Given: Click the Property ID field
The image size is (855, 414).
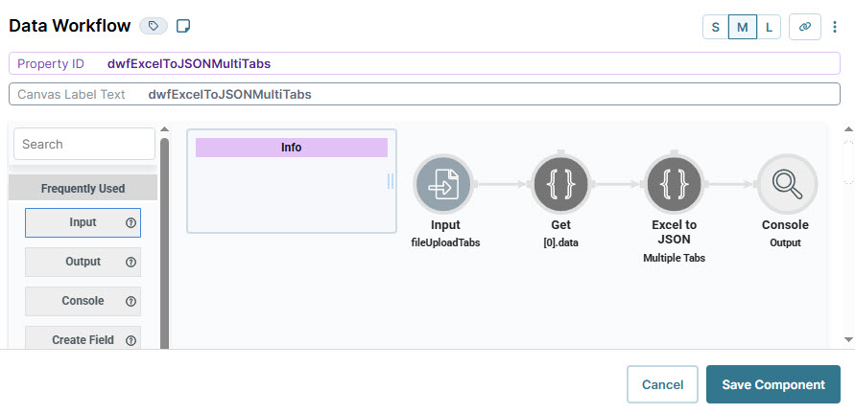Looking at the screenshot, I should coord(424,64).
